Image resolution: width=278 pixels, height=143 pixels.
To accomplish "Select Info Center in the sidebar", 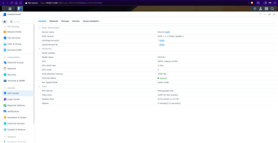I will [x=17, y=93].
